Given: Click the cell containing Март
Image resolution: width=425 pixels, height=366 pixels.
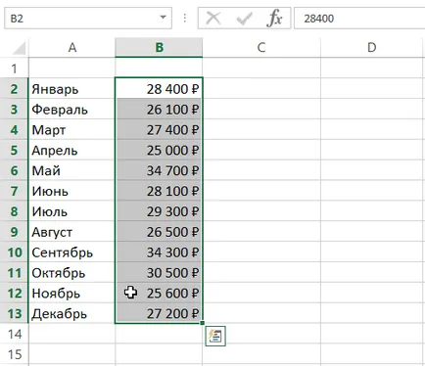Looking at the screenshot, I should pos(71,130).
